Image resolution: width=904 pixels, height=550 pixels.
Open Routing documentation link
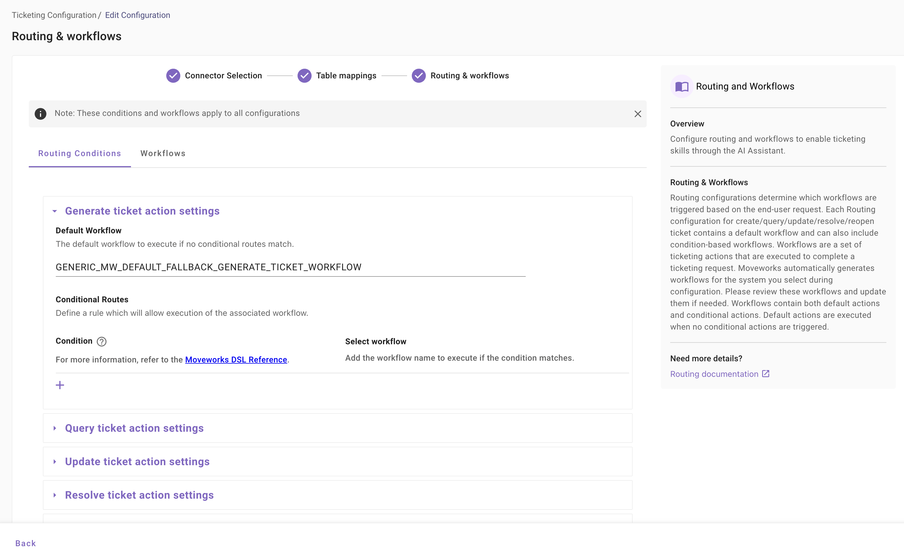(x=714, y=374)
